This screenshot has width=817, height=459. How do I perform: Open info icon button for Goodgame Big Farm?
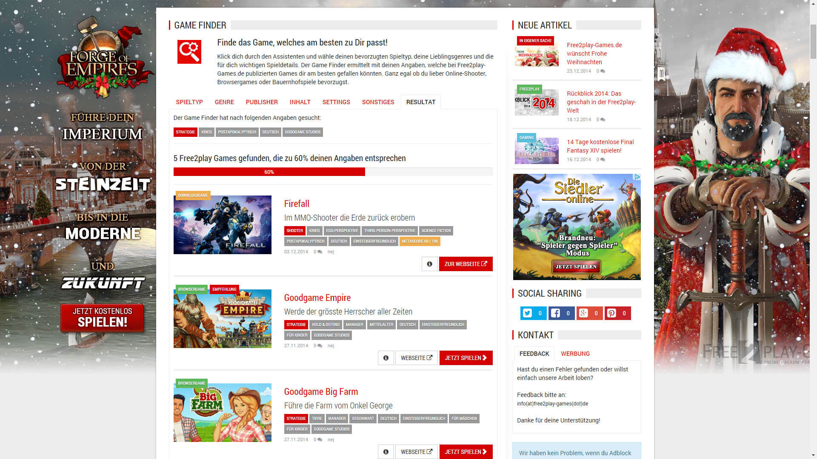386,452
